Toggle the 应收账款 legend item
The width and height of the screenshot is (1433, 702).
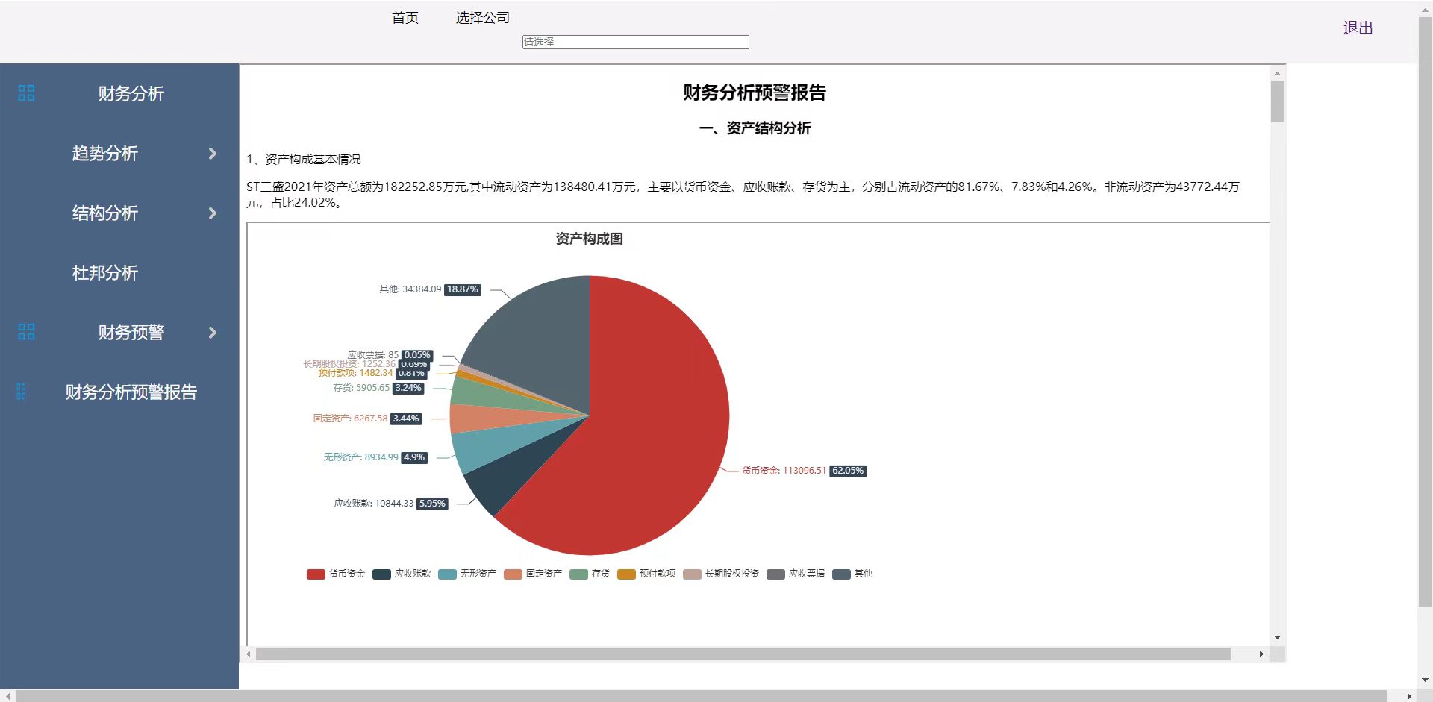(x=402, y=574)
